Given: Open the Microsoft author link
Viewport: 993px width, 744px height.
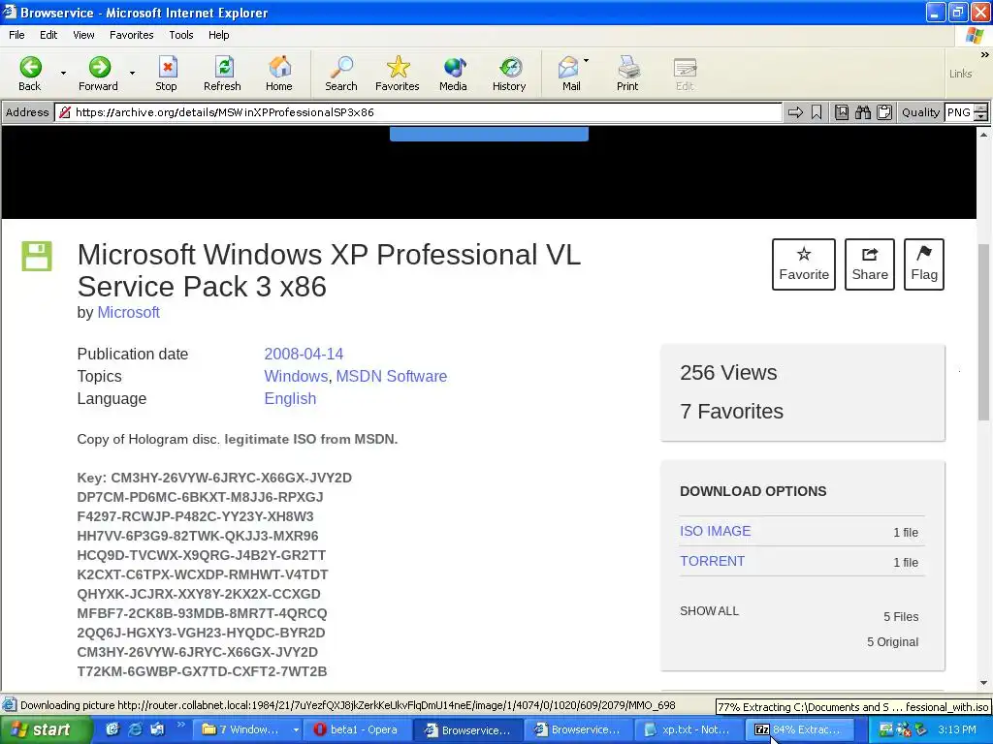Looking at the screenshot, I should click(x=129, y=313).
